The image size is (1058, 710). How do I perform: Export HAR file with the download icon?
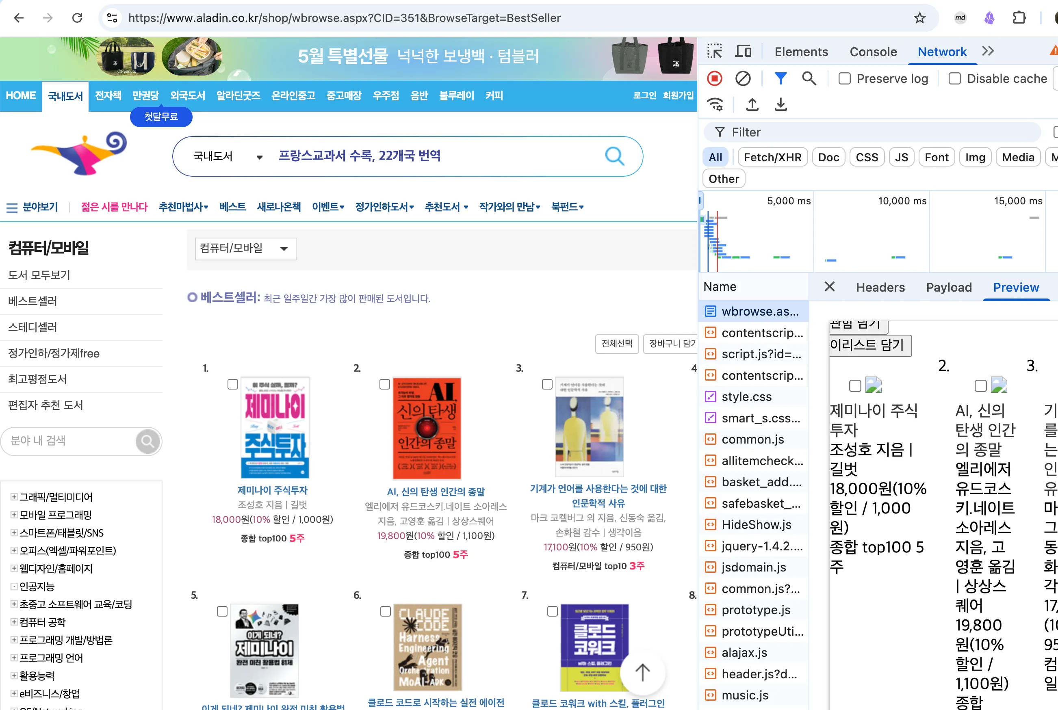pyautogui.click(x=780, y=105)
